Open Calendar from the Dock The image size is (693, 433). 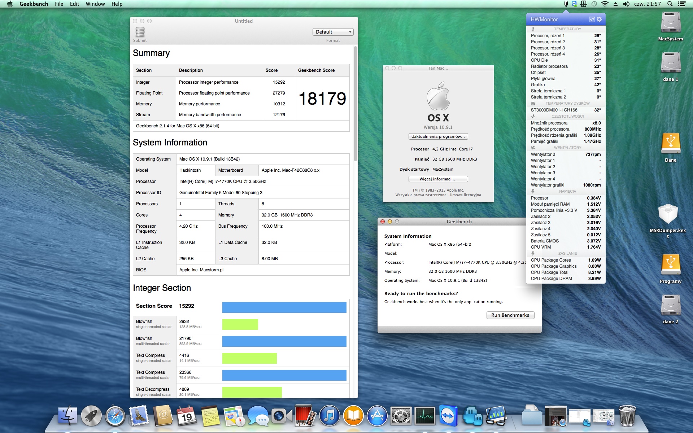point(187,416)
